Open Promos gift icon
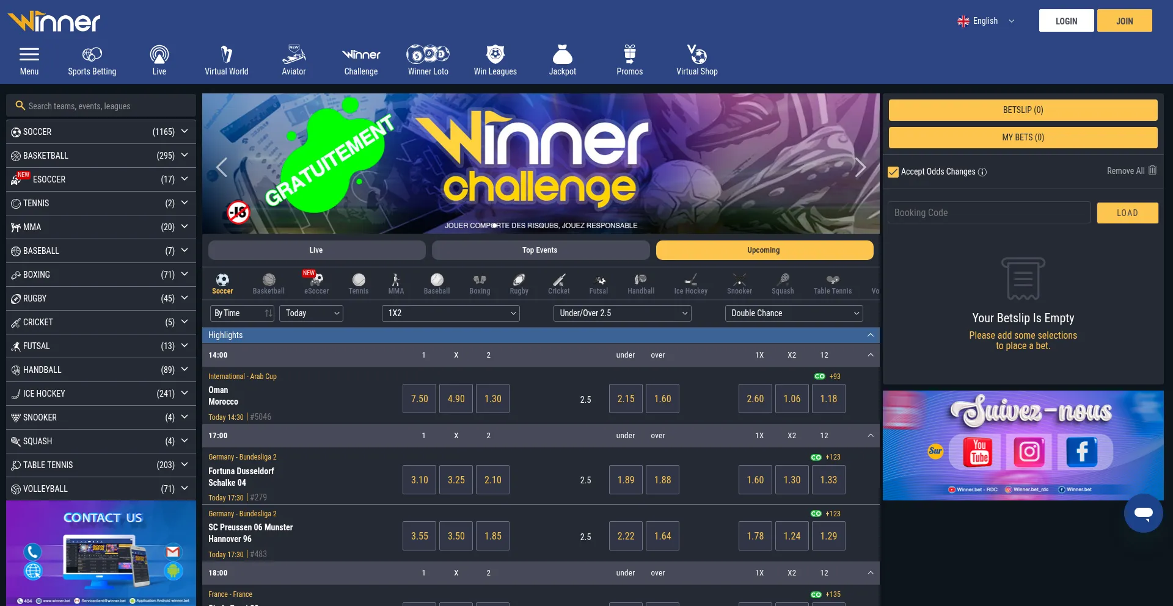The image size is (1173, 606). tap(629, 55)
